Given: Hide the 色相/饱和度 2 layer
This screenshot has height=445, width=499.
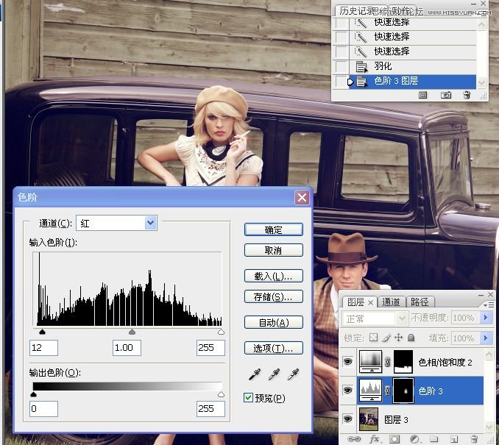Looking at the screenshot, I should tap(348, 361).
